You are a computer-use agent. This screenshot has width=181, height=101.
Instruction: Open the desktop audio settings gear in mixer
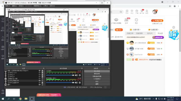point(80,75)
